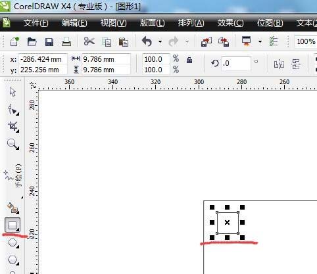The height and width of the screenshot is (274, 317).
Task: Create a new document with New icon
Action: (14, 41)
